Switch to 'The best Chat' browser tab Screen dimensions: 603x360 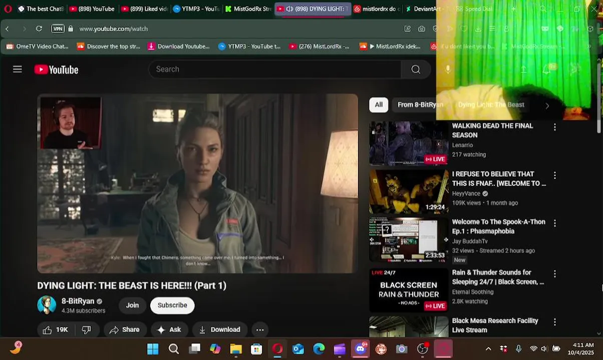click(40, 8)
